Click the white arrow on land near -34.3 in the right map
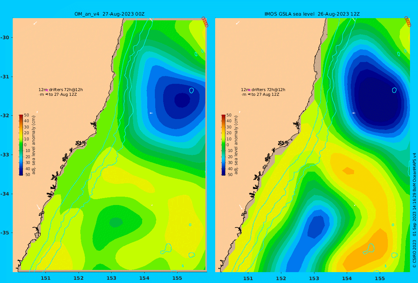The image size is (418, 283). point(241,207)
